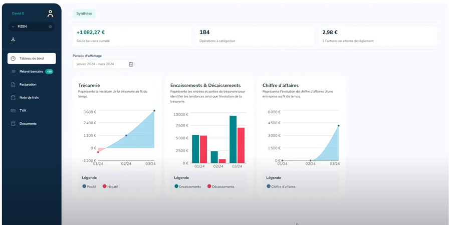Click the download icon in sidebar
This screenshot has width=451, height=225.
[13, 39]
